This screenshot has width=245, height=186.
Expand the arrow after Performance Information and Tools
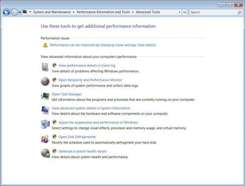tap(133, 12)
